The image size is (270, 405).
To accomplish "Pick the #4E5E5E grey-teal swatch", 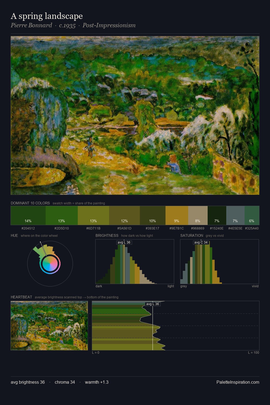I will click(x=235, y=215).
